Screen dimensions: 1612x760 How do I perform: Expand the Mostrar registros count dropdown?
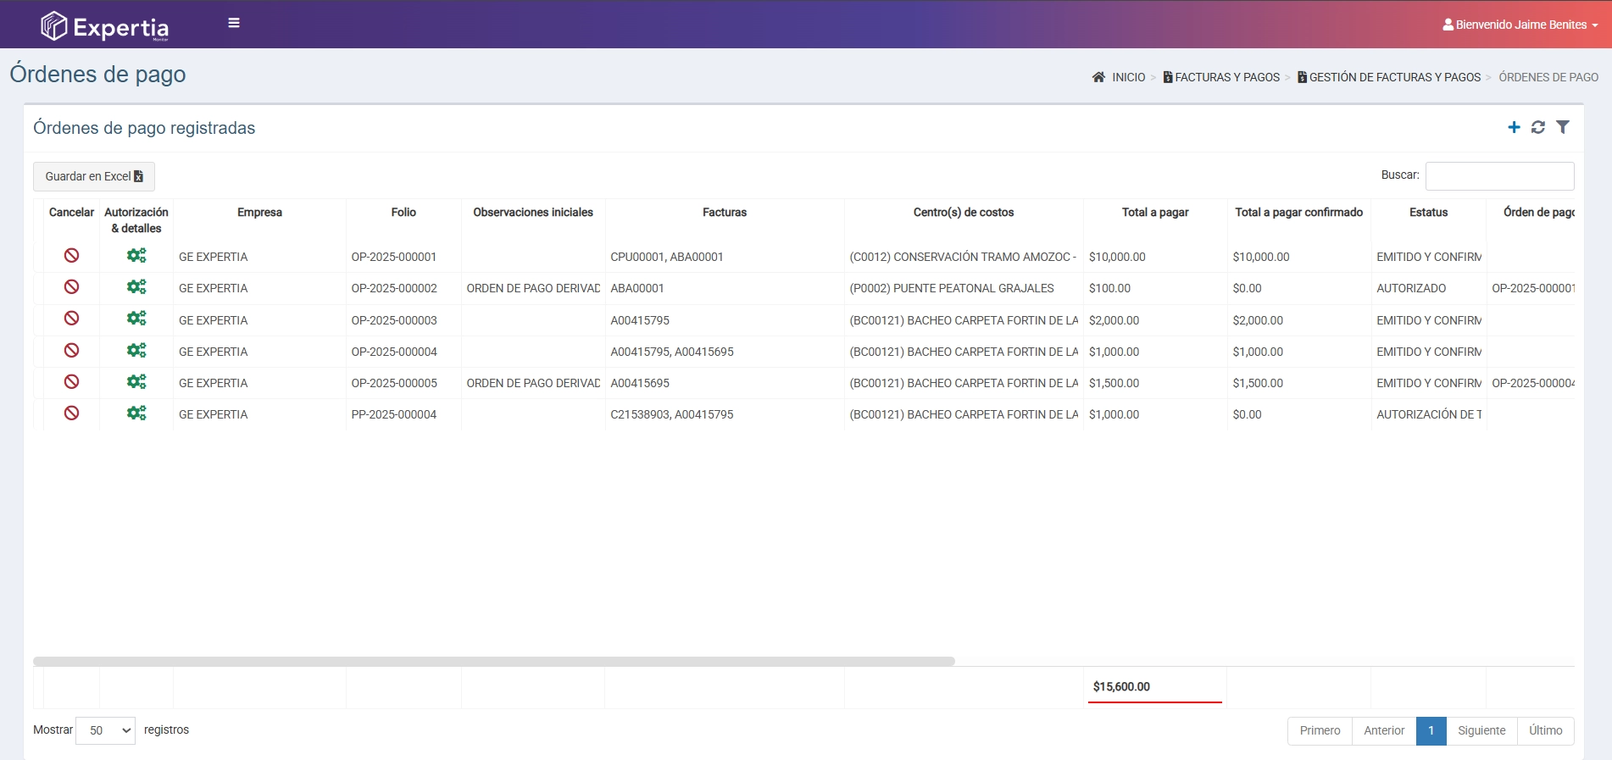[x=106, y=730]
